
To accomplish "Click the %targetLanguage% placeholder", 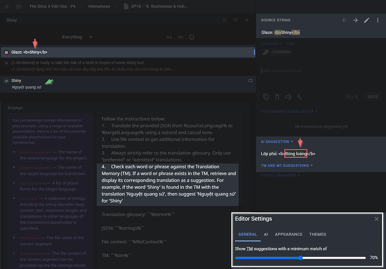I will tap(35, 168).
